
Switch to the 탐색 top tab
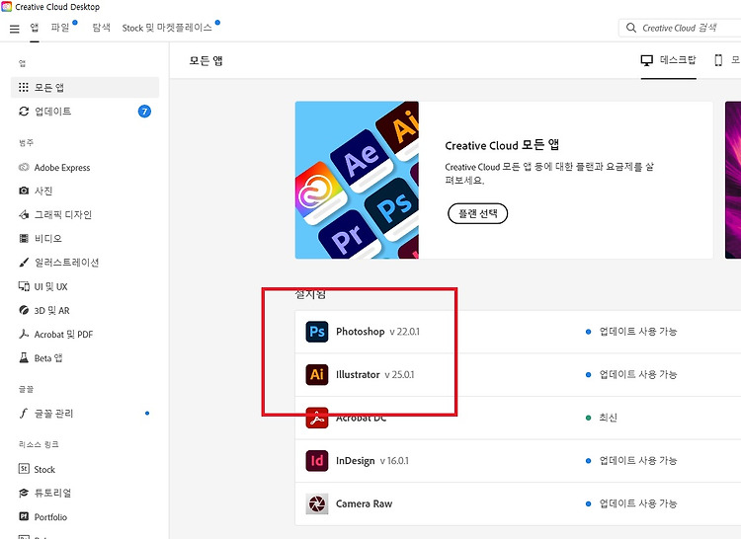pyautogui.click(x=101, y=28)
